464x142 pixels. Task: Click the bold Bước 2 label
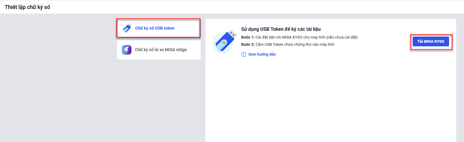248,45
